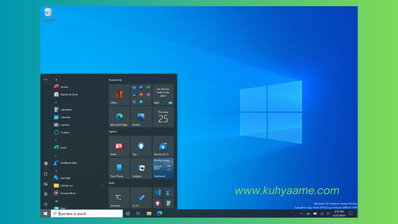
Task: Open the News tile
Action: click(x=119, y=146)
